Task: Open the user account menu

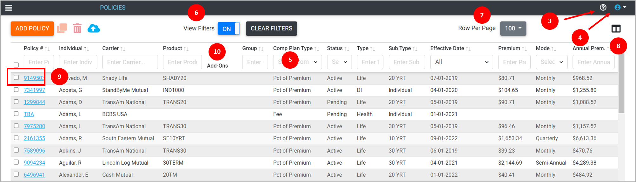Action: [620, 7]
